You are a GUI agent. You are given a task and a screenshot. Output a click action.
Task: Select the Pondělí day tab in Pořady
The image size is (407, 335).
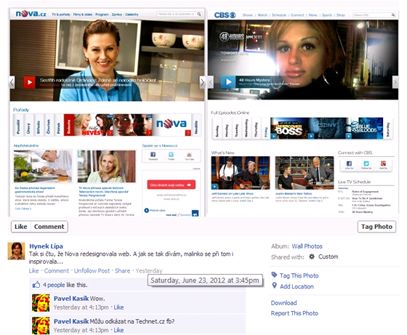pyautogui.click(x=18, y=125)
